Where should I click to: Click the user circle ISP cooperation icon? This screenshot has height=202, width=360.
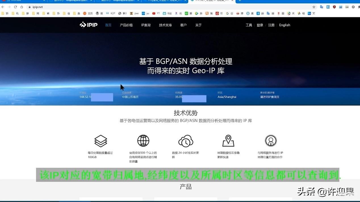pos(271,141)
